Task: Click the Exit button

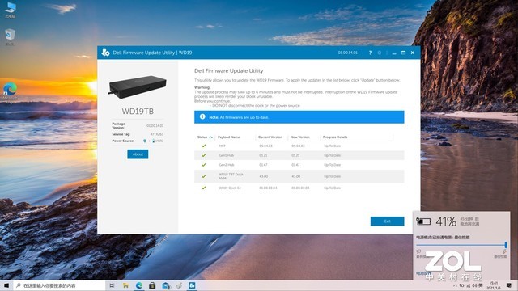Action: [x=387, y=221]
